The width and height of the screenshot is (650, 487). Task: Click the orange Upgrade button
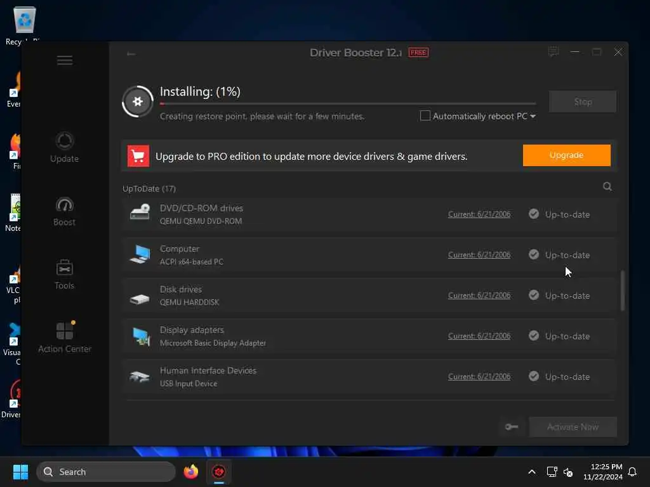coord(566,155)
